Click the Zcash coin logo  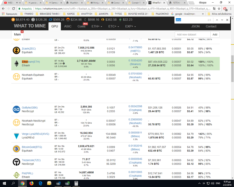pos(16,50)
